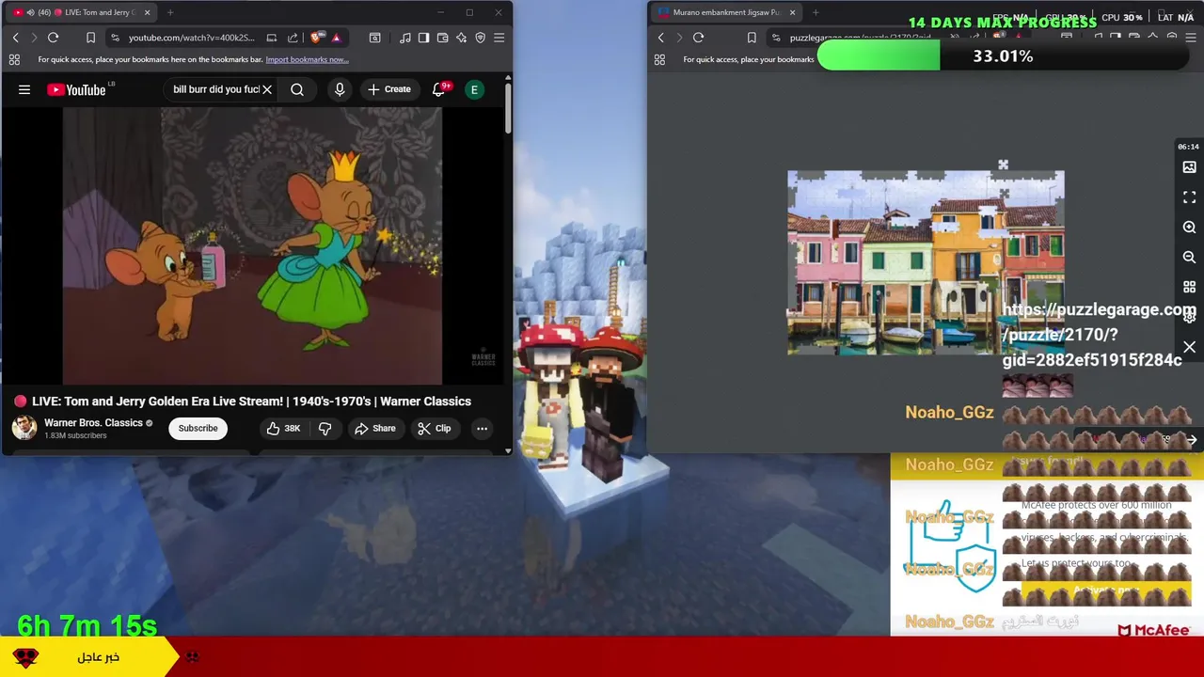Image resolution: width=1204 pixels, height=677 pixels.
Task: Click the youtube.com address bar
Action: 191,38
